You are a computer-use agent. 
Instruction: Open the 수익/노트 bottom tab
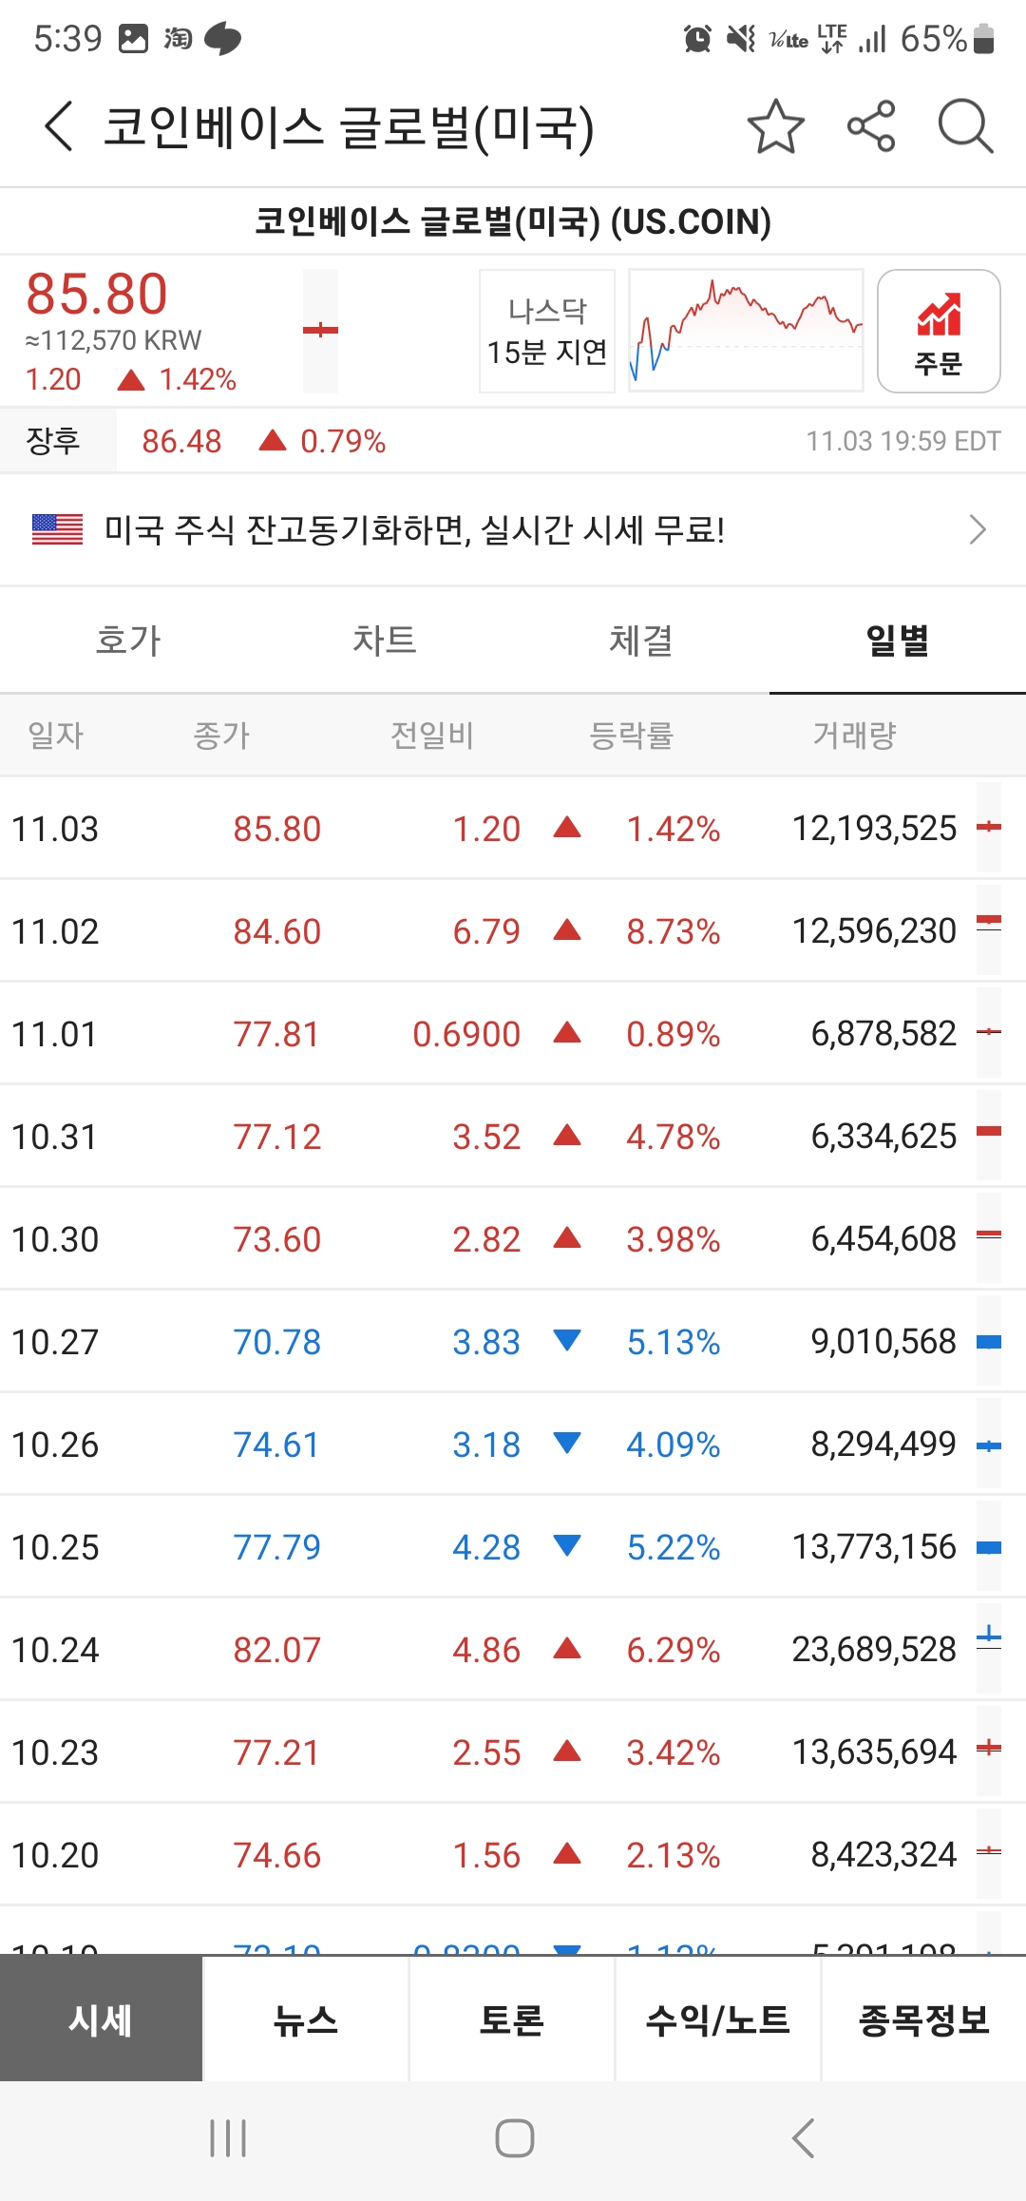click(718, 2019)
